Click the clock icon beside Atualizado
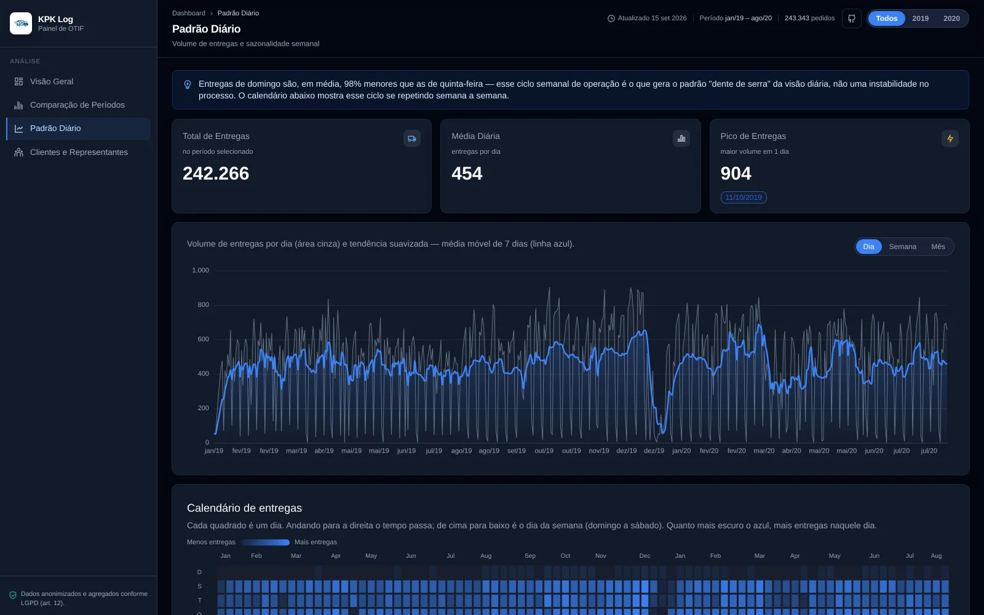 [x=611, y=18]
